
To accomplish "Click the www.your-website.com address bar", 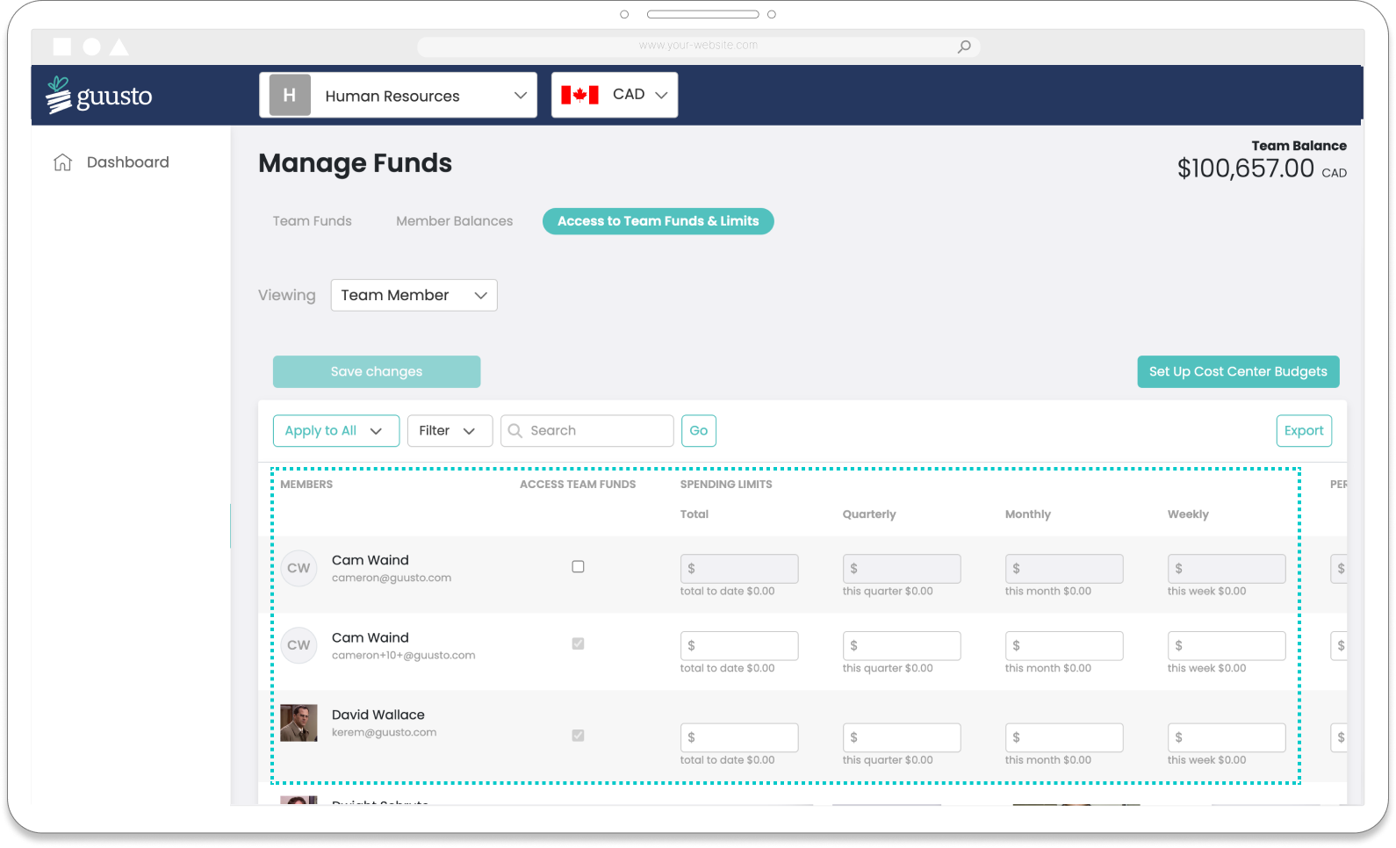I will coord(699,47).
